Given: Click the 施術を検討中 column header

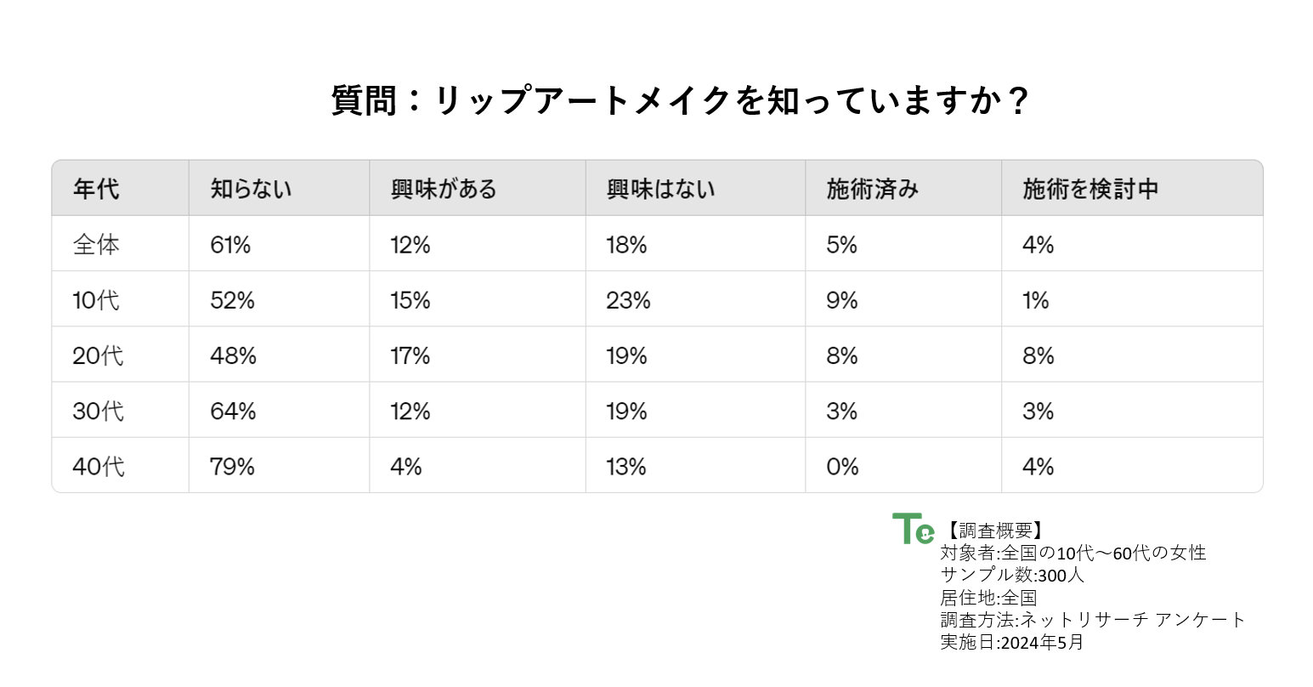Looking at the screenshot, I should pyautogui.click(x=1090, y=189).
